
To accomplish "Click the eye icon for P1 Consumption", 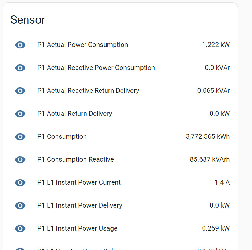I will (x=20, y=137).
